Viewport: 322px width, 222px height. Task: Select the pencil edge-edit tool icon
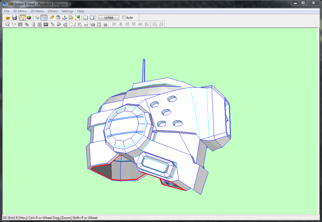click(52, 18)
